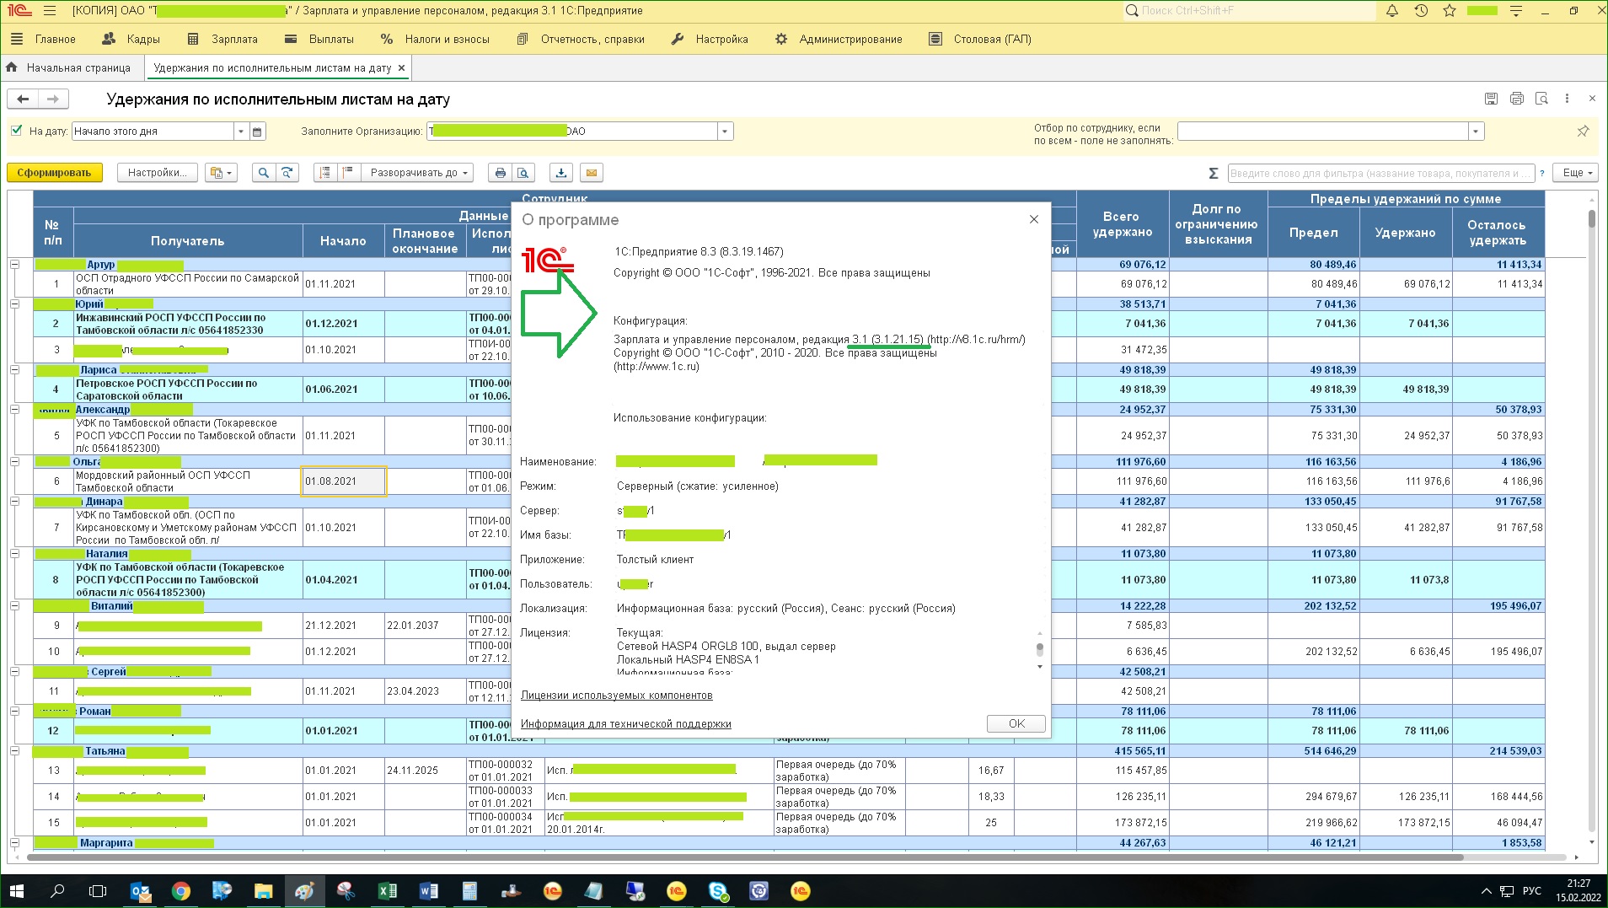Open calendar picker next to date field
This screenshot has width=1608, height=908.
point(258,132)
